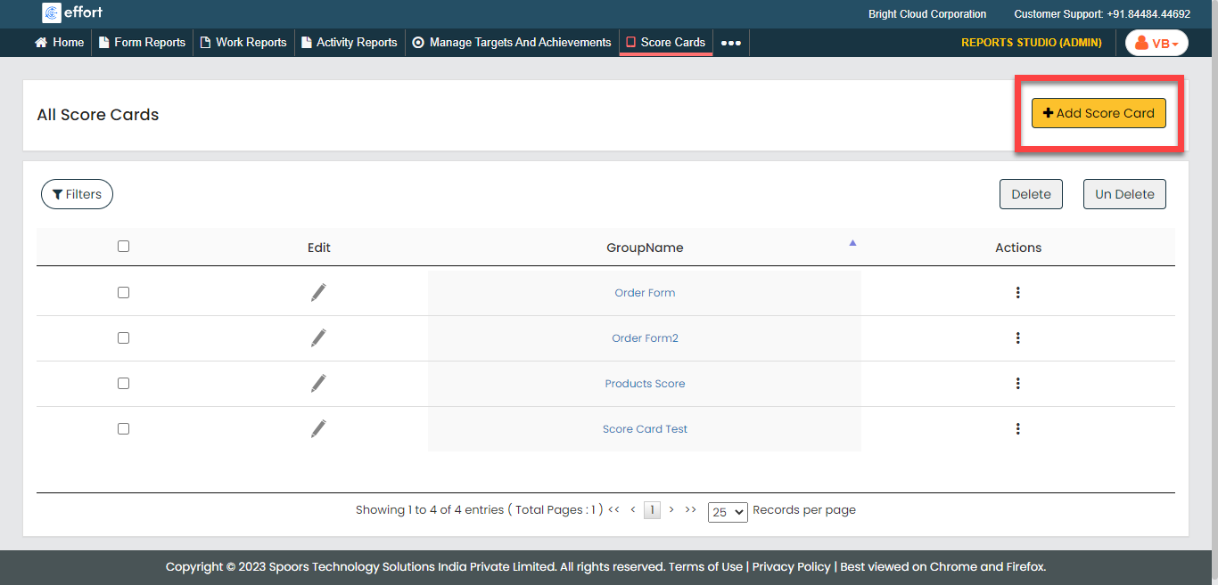Go to the last page of results
Viewport: 1218px width, 585px height.
pyautogui.click(x=690, y=510)
